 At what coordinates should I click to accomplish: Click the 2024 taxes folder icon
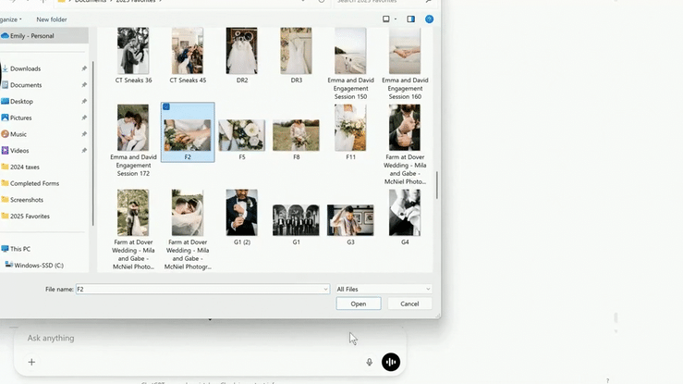5,167
